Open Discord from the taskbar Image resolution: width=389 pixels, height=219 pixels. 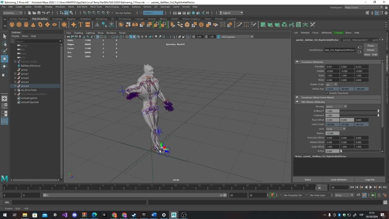click(x=74, y=215)
